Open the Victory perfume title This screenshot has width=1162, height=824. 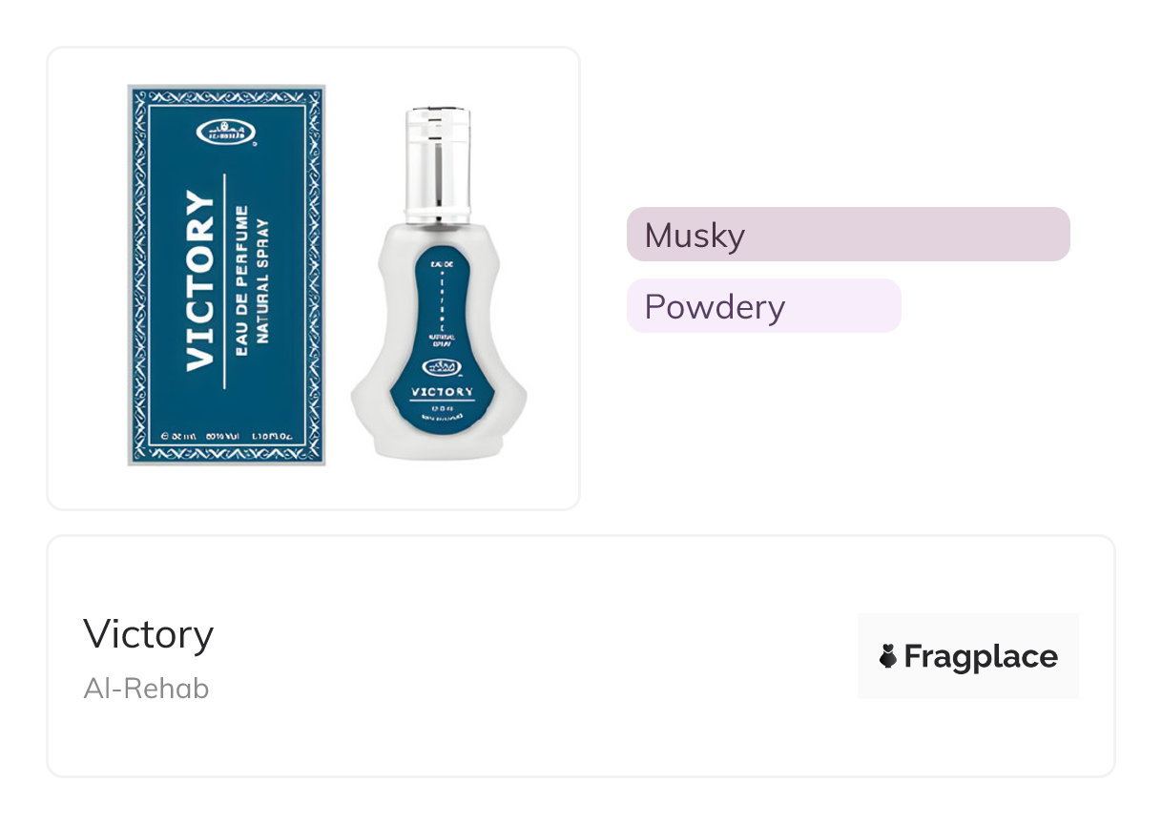click(x=148, y=634)
